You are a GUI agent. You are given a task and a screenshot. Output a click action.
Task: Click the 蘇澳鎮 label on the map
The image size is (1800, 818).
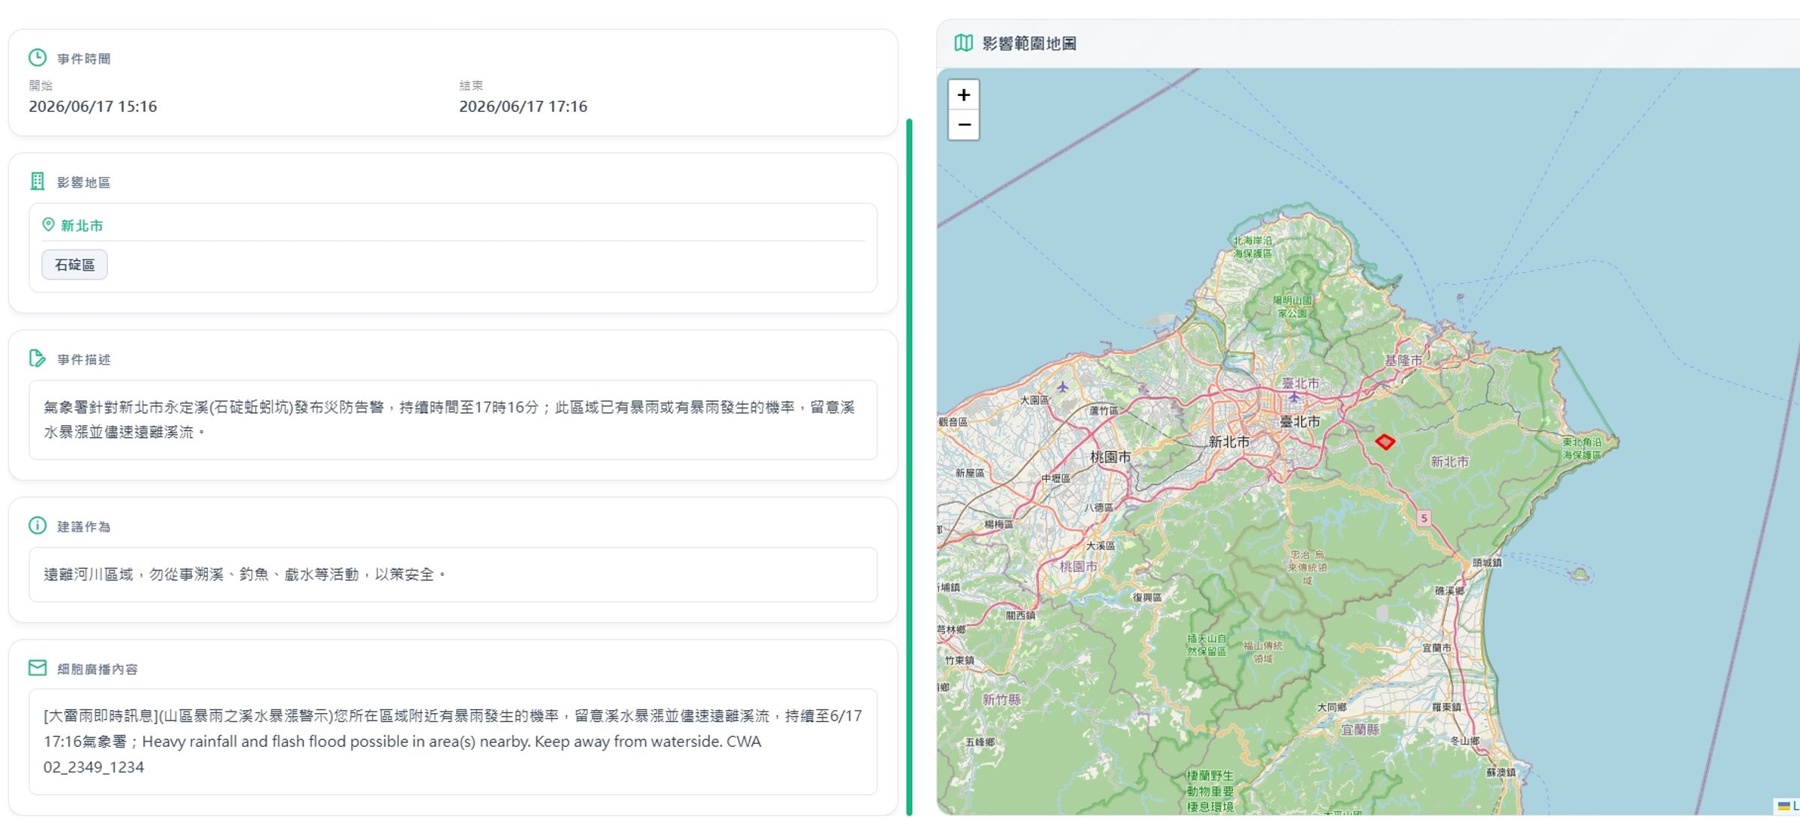point(1501,772)
